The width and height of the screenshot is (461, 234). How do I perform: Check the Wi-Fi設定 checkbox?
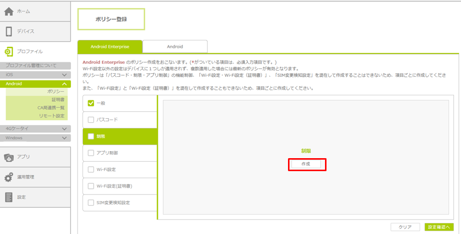tap(91, 170)
